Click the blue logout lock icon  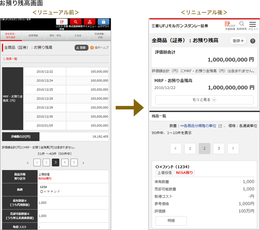104,22
